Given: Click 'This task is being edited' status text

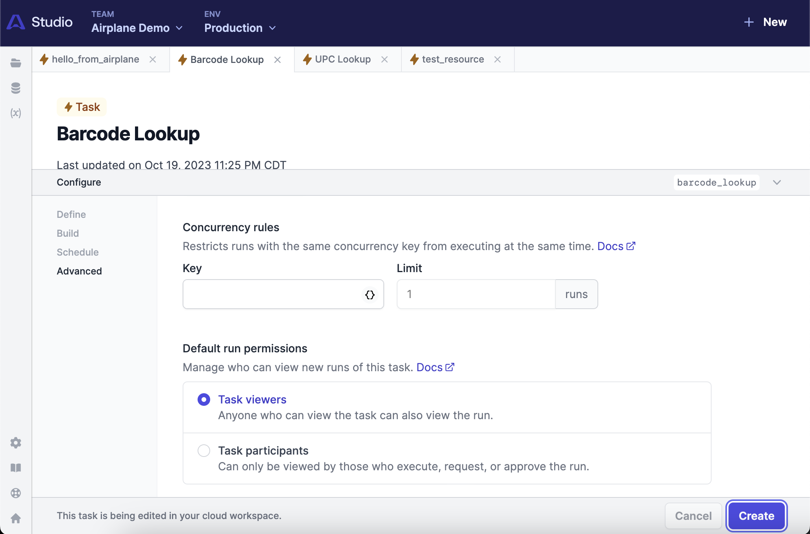Looking at the screenshot, I should tap(169, 516).
